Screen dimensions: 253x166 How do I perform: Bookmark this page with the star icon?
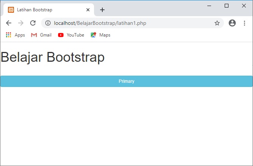pyautogui.click(x=217, y=23)
